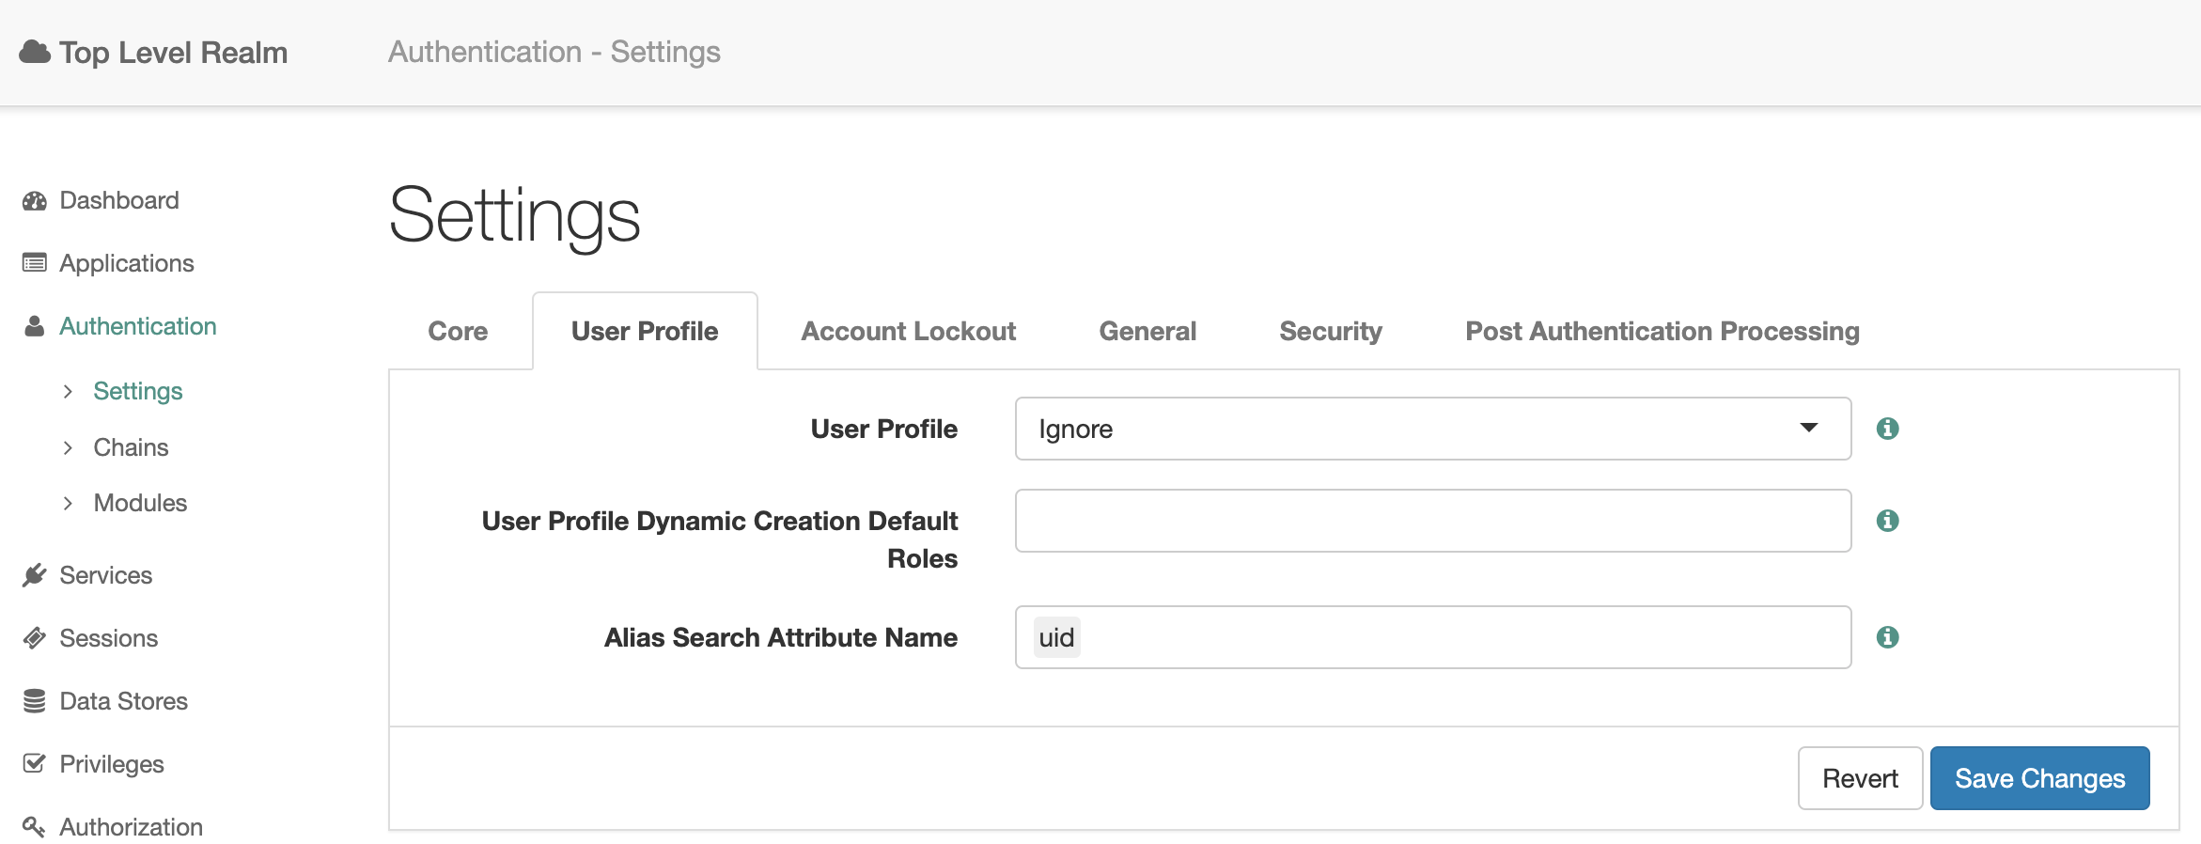Focus the Dynamic Creation Default Roles field
Image resolution: width=2201 pixels, height=844 pixels.
[1432, 521]
